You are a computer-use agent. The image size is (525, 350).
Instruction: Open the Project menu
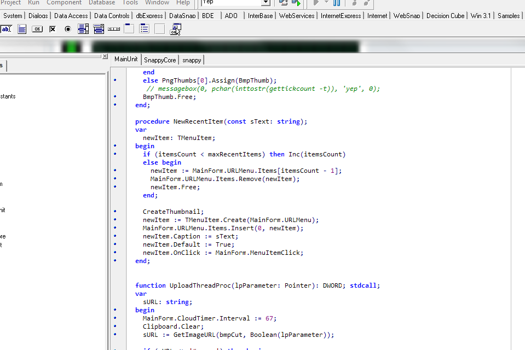[x=11, y=3]
